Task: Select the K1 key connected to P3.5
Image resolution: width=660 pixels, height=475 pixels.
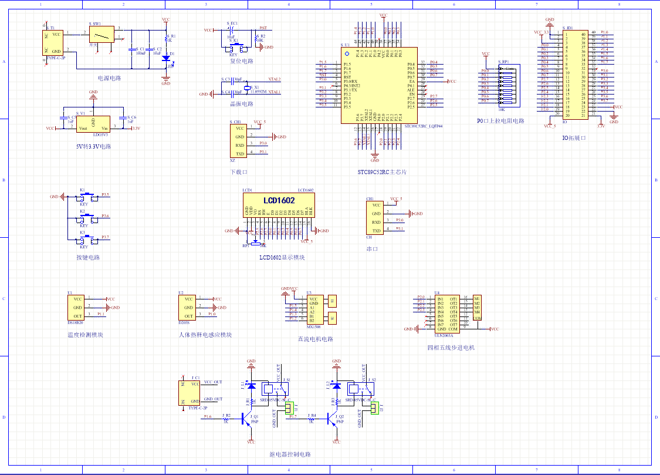Action: [x=87, y=197]
